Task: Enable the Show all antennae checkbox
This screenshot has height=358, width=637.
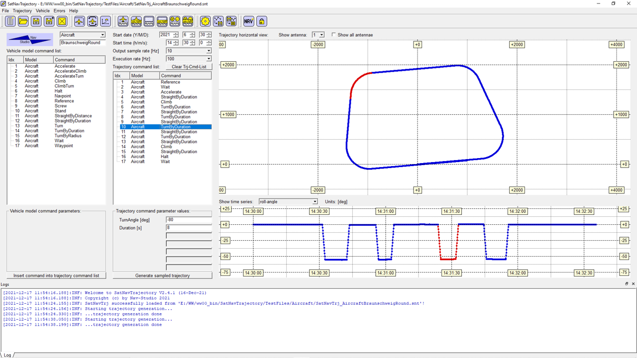Action: [x=334, y=35]
